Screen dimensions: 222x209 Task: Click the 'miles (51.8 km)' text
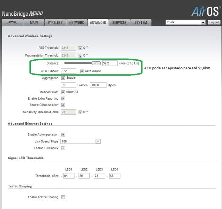[129, 63]
